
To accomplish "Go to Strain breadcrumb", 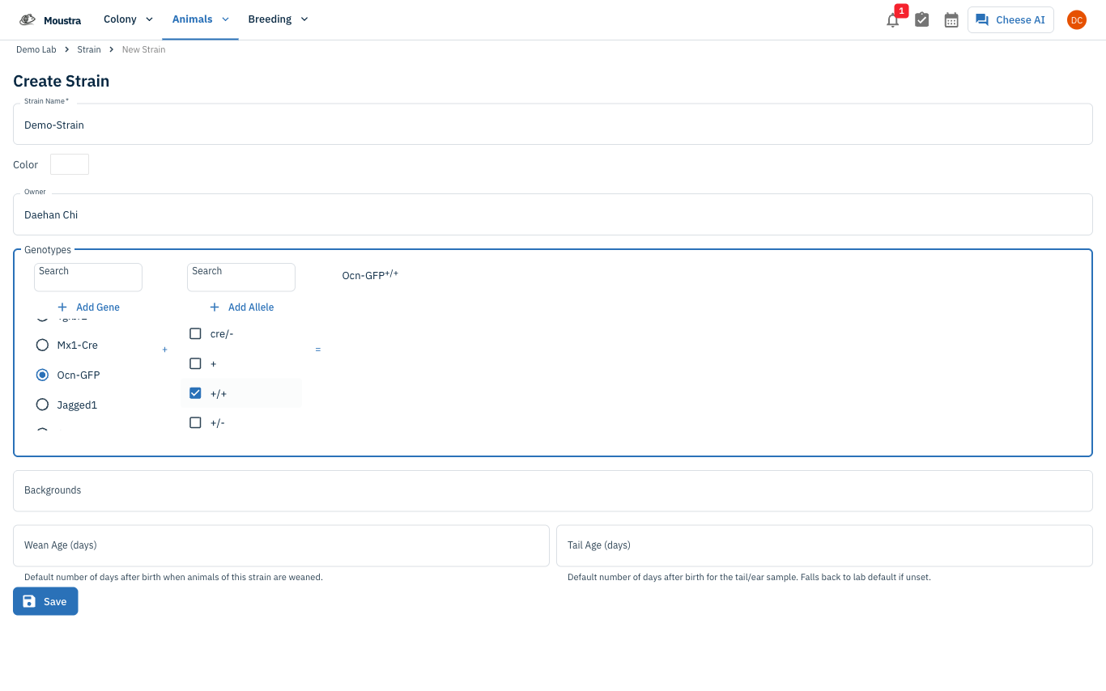I will (x=89, y=49).
